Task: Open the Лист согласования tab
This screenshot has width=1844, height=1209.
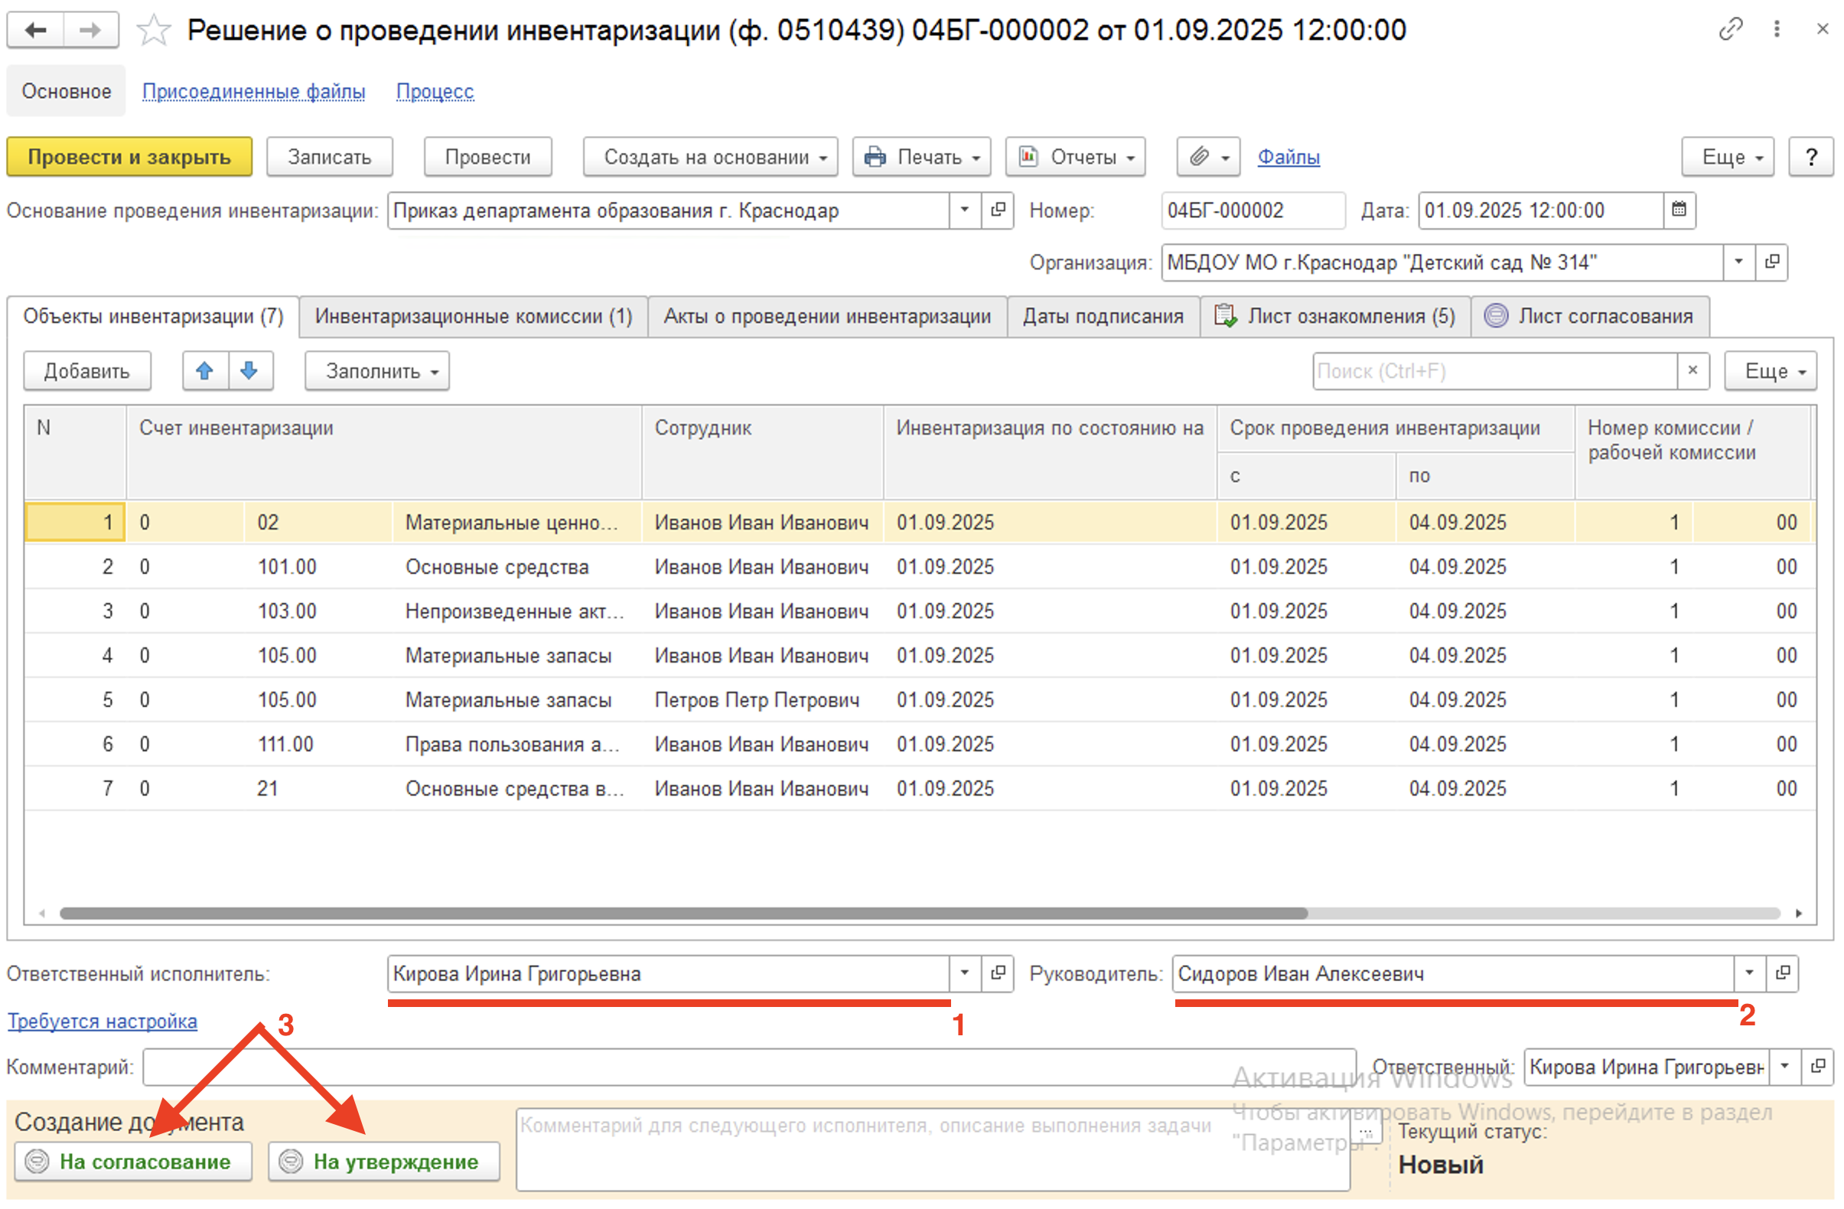Action: pyautogui.click(x=1590, y=316)
